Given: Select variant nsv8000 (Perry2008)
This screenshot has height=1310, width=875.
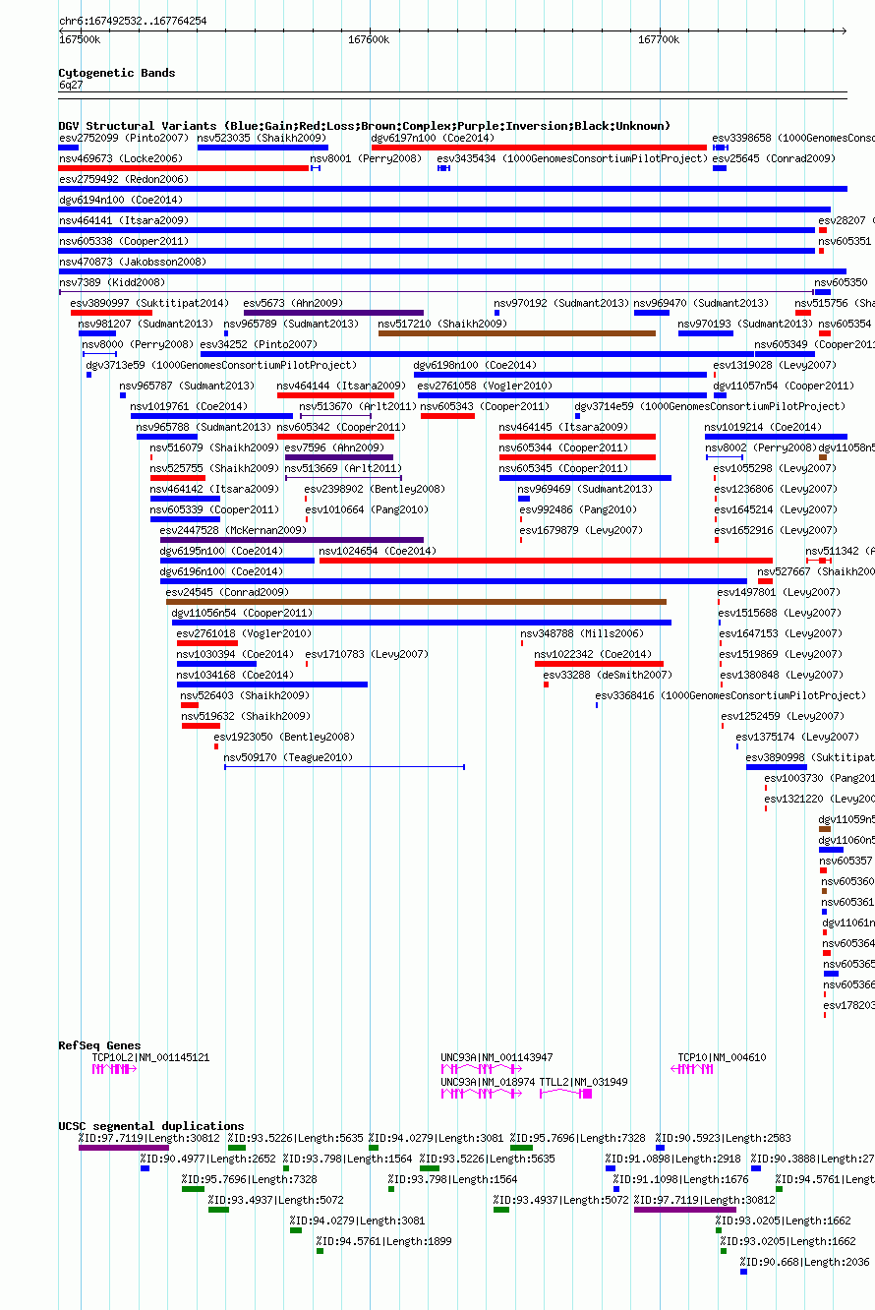Looking at the screenshot, I should pos(138,344).
